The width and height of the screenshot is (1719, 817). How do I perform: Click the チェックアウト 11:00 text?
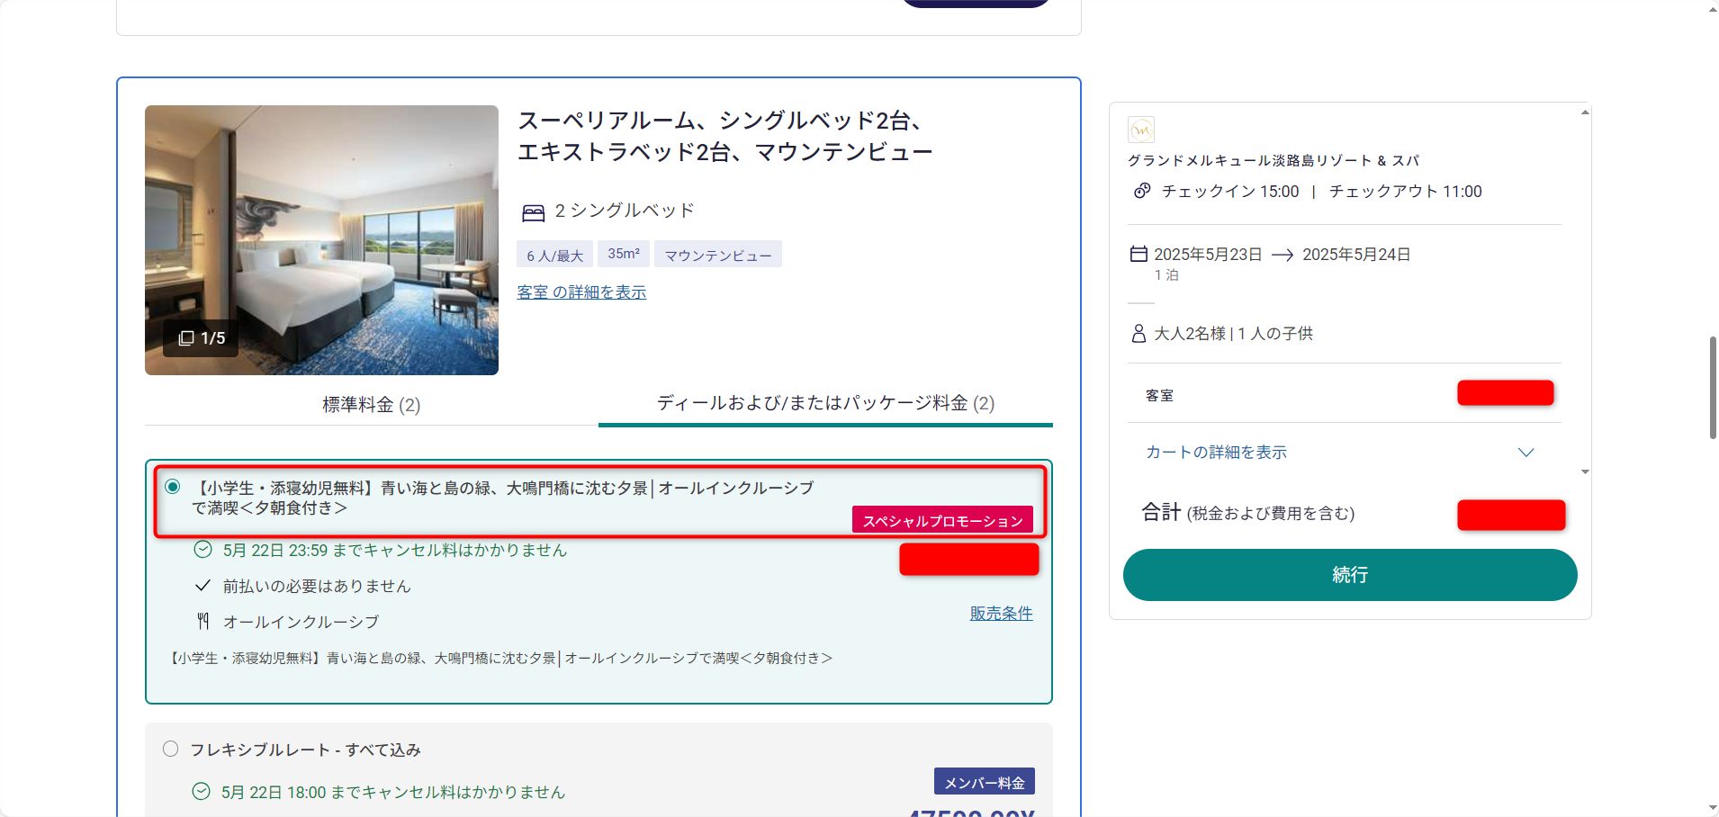point(1405,191)
